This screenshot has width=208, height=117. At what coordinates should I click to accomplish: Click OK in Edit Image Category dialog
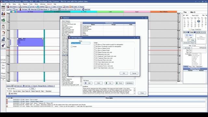[124, 73]
